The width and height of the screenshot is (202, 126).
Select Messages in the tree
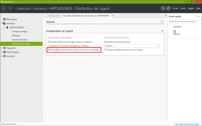(x=16, y=35)
